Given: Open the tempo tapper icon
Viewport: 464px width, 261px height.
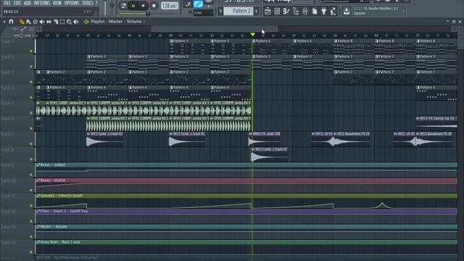Looking at the screenshot, I should point(333,12).
